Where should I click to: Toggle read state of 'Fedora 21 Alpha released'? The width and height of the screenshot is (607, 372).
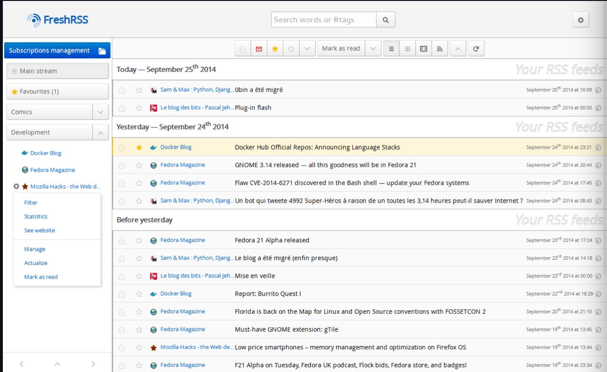pyautogui.click(x=122, y=240)
